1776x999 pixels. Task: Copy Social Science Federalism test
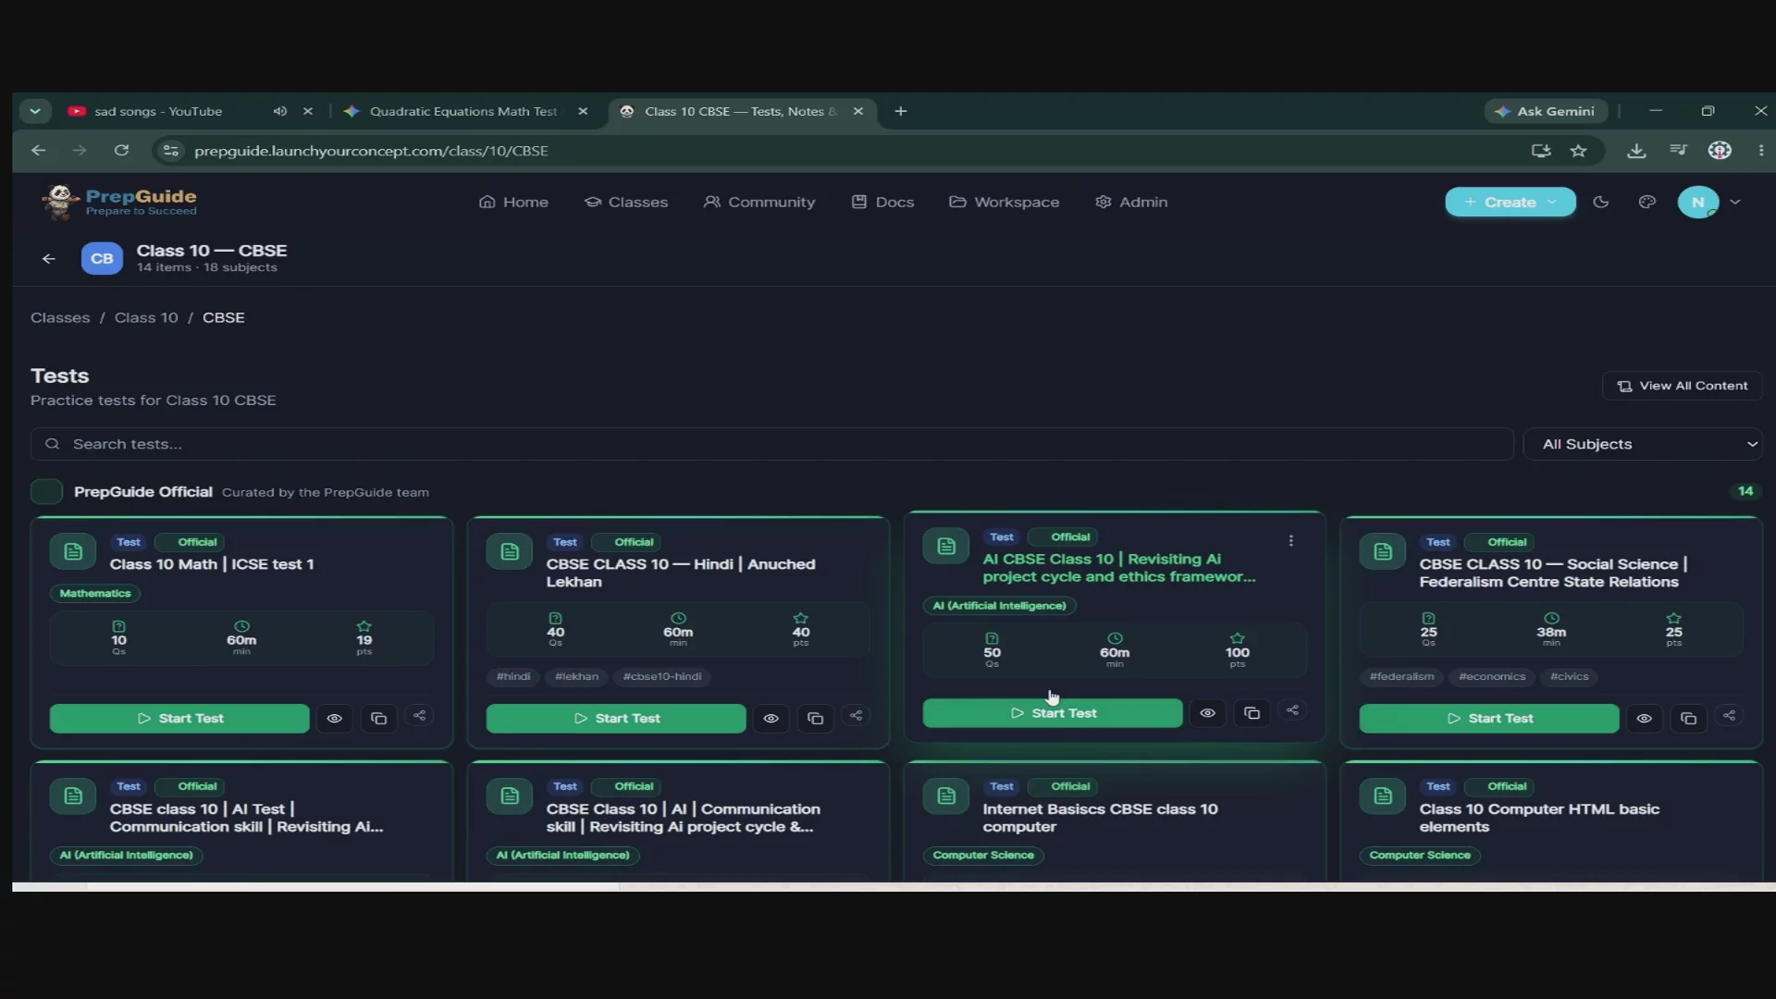click(1689, 719)
